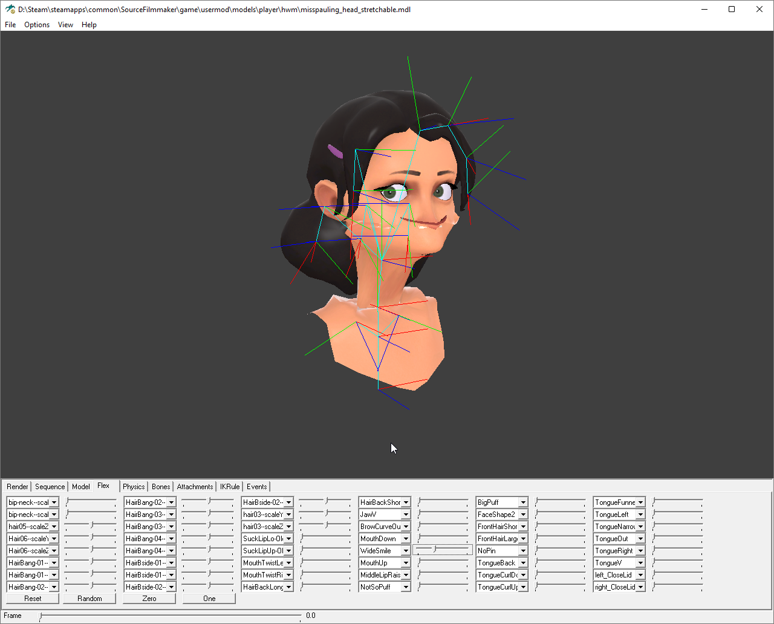
Task: Open the hair03--scaleZ dropdown
Action: coord(288,527)
